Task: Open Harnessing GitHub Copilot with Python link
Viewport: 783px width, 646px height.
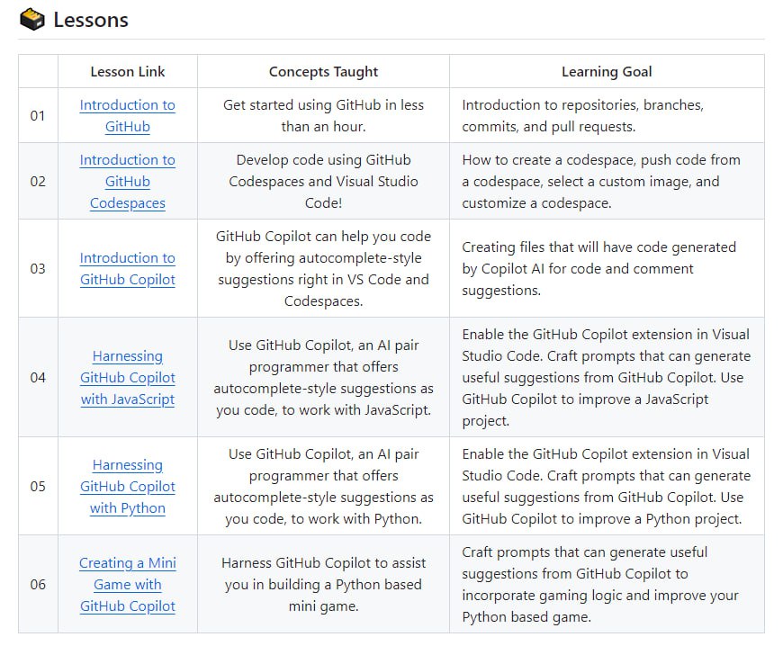Action: coord(127,486)
